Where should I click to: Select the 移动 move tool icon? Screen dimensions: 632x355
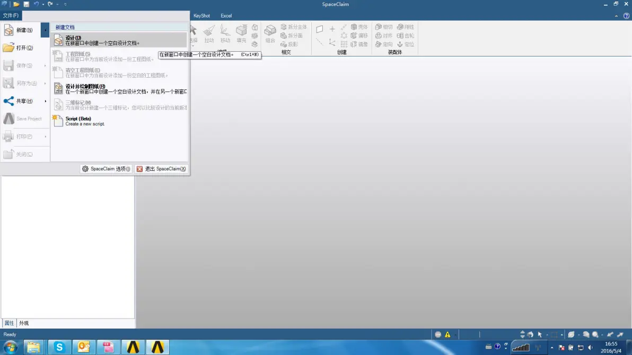tap(225, 33)
